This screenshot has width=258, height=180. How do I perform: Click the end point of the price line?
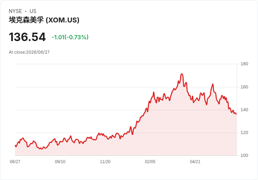point(237,114)
